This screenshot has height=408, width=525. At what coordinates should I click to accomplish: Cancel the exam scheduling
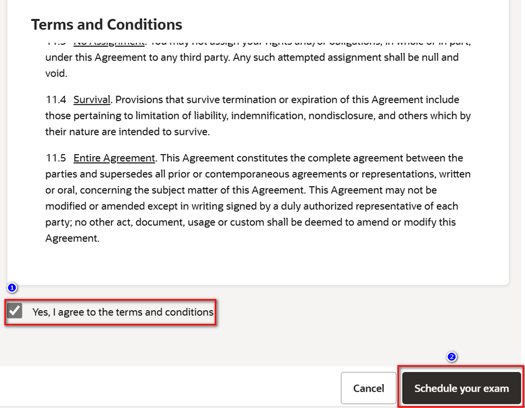point(369,388)
